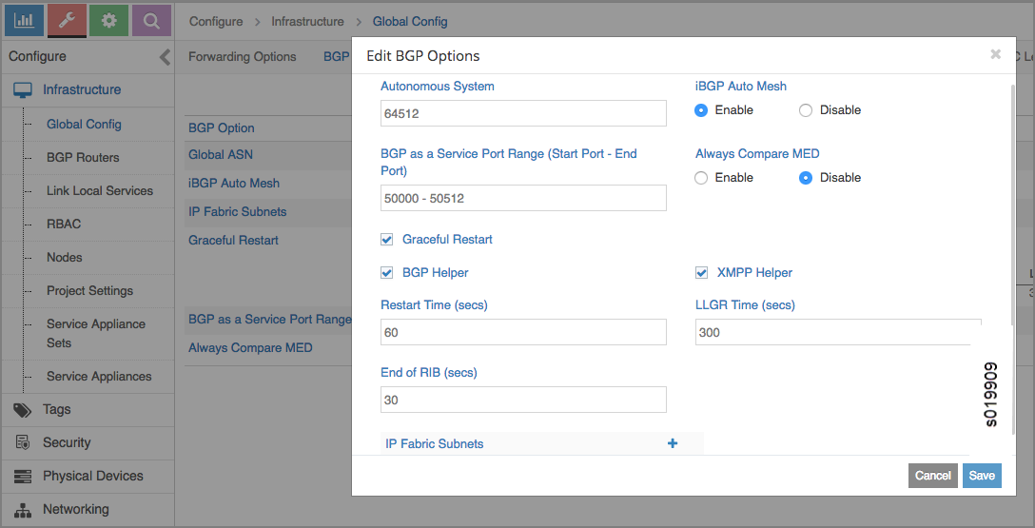Collapse the Configure sidebar with chevron
The image size is (1035, 528).
(165, 57)
